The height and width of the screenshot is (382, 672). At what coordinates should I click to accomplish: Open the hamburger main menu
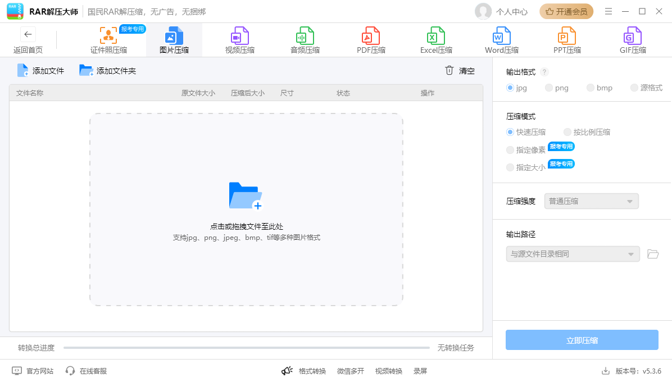(x=609, y=11)
